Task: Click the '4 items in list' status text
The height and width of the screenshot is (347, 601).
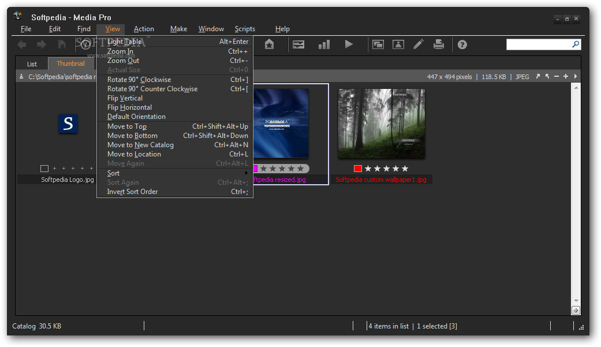Action: pos(389,326)
